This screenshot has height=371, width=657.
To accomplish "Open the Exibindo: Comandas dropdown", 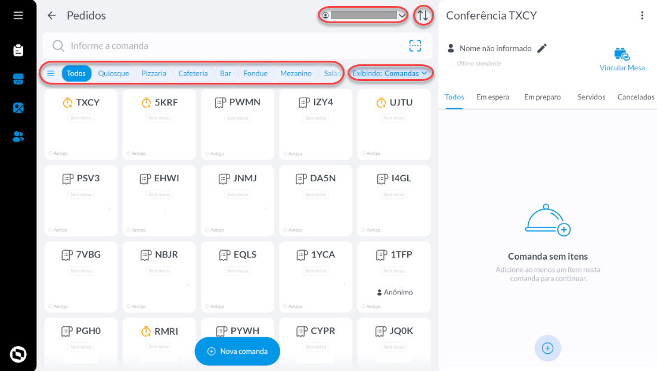I will pos(390,73).
